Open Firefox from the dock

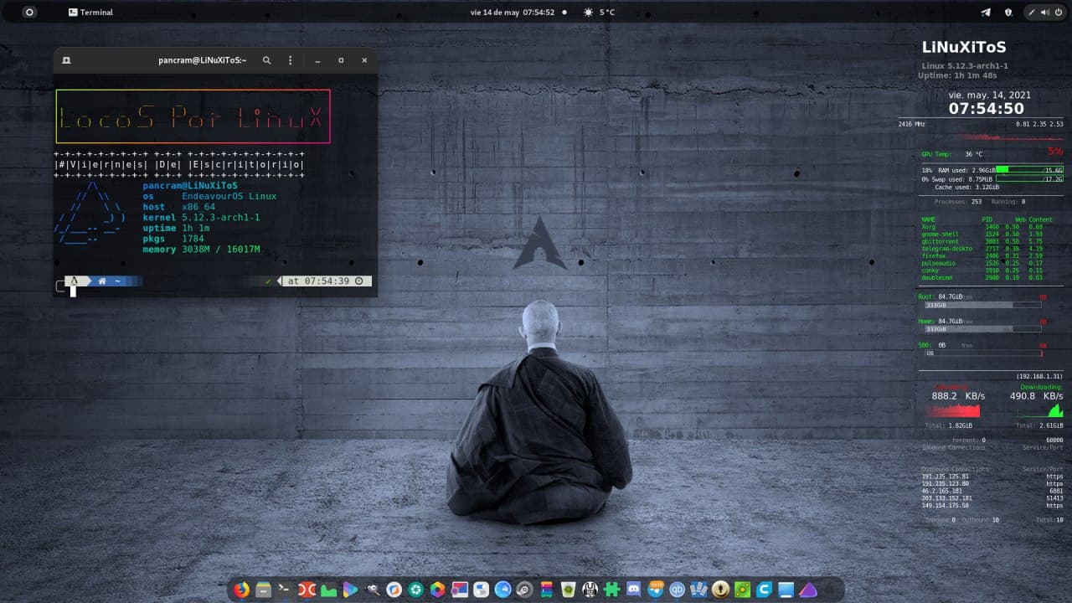coord(242,590)
